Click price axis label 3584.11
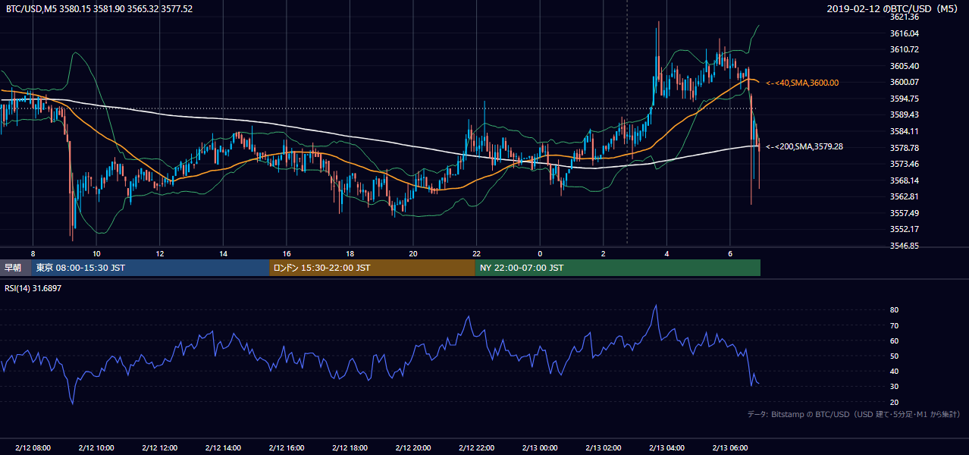This screenshot has height=455, width=969. tap(905, 131)
